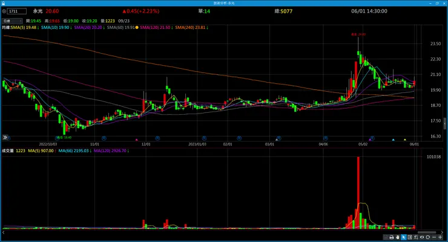Click the lock icon in title bar

pyautogui.click(x=3, y=3)
